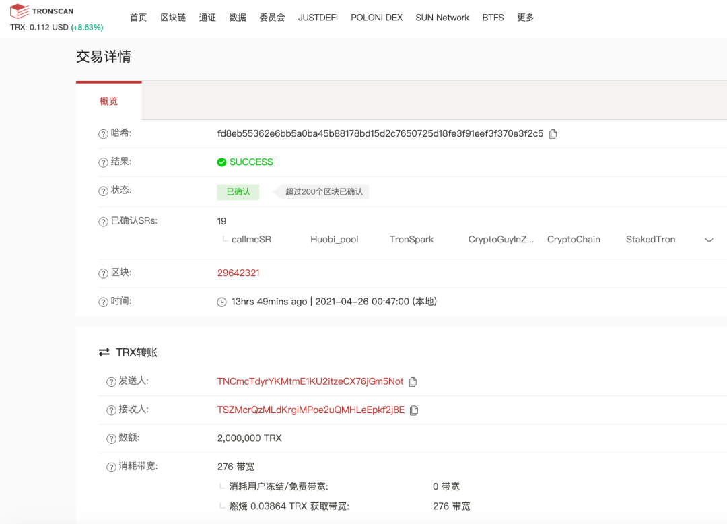Click help icon next to 哈希
The image size is (727, 524).
[x=103, y=134]
